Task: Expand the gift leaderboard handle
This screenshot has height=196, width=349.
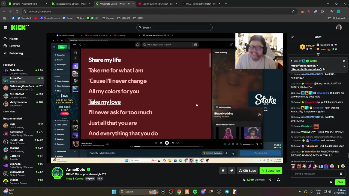Action: (318, 54)
